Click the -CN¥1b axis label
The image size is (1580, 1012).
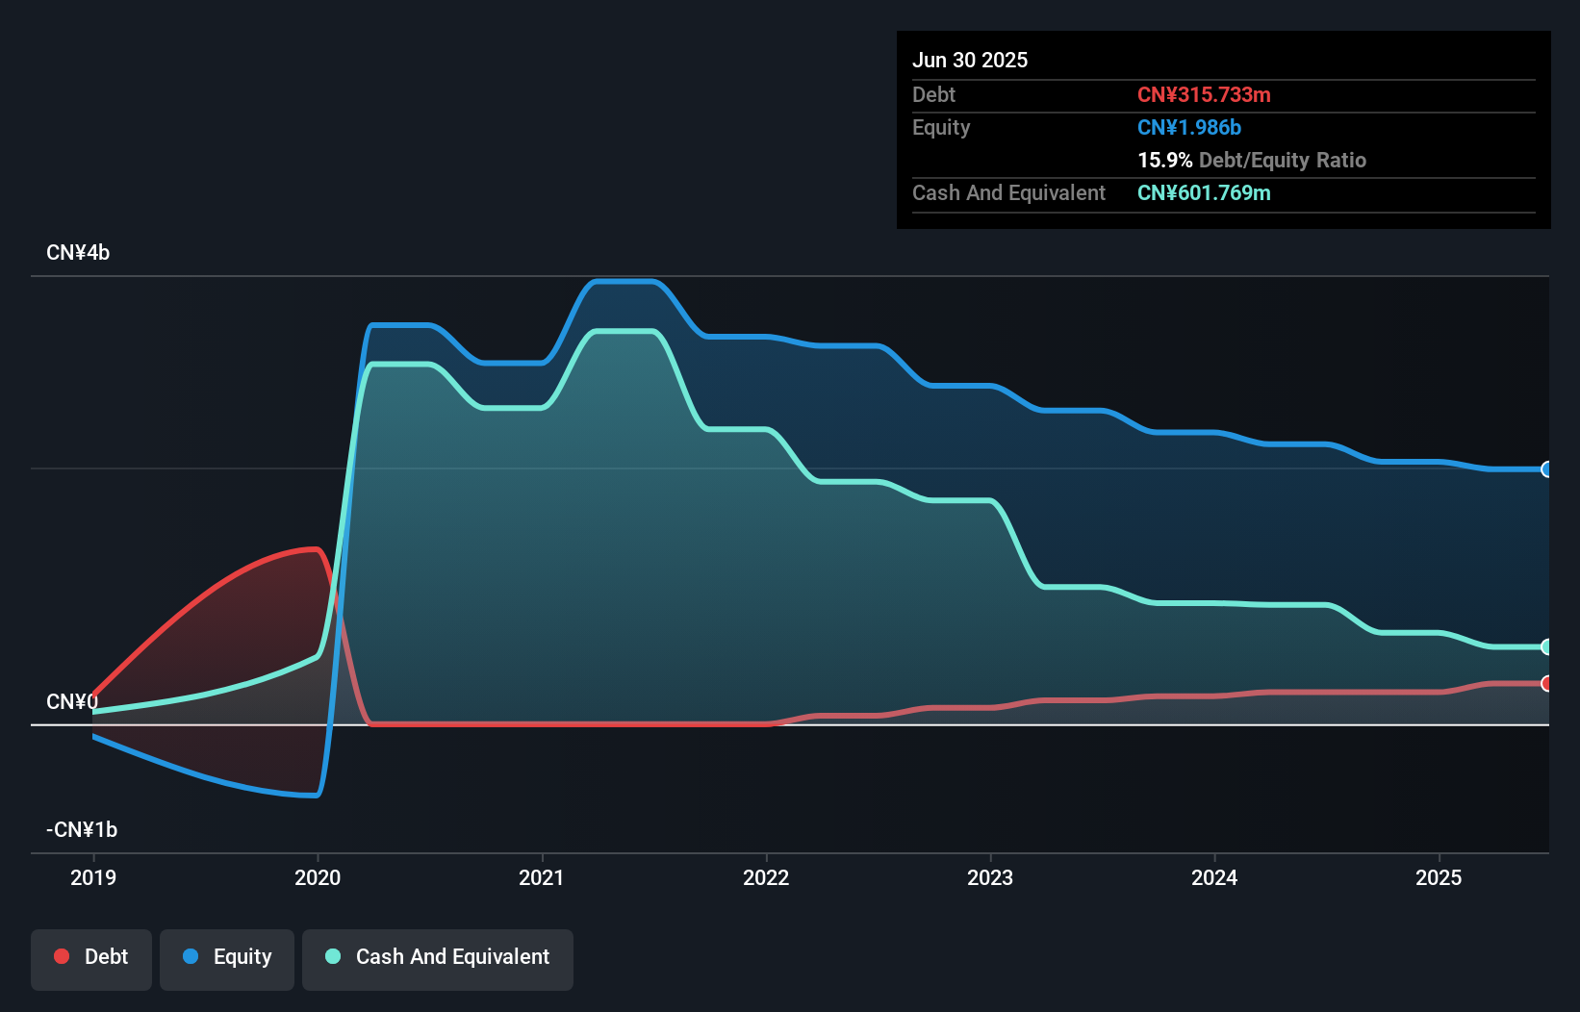tap(81, 828)
